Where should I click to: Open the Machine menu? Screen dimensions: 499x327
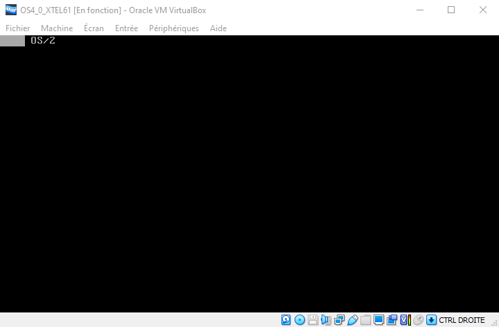pos(57,28)
